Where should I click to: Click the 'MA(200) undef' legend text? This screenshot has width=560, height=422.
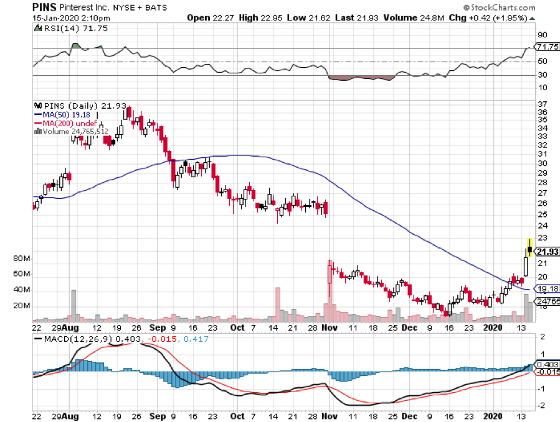[70, 123]
